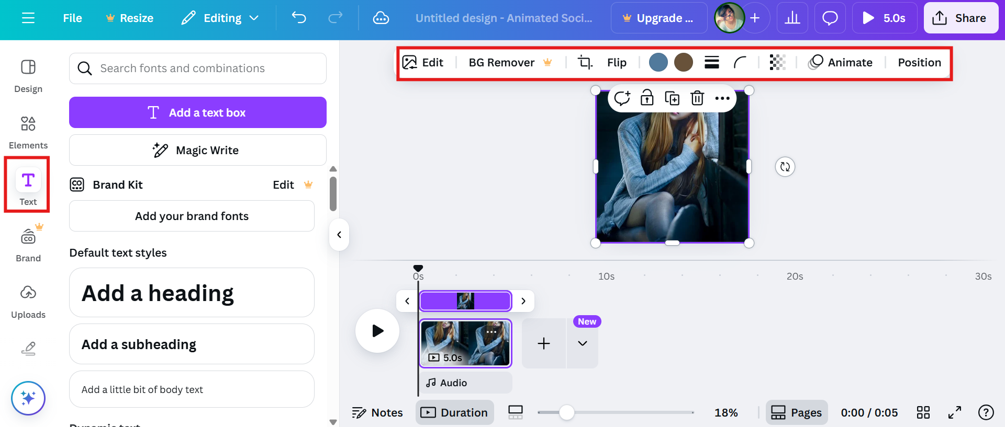The width and height of the screenshot is (1005, 427).
Task: Open the Position panel
Action: [x=919, y=63]
